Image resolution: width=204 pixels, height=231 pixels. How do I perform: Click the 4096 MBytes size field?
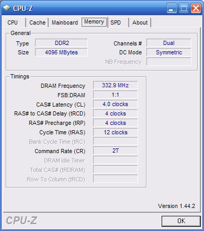point(61,52)
